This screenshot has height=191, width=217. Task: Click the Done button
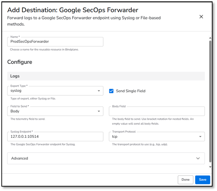point(186,180)
